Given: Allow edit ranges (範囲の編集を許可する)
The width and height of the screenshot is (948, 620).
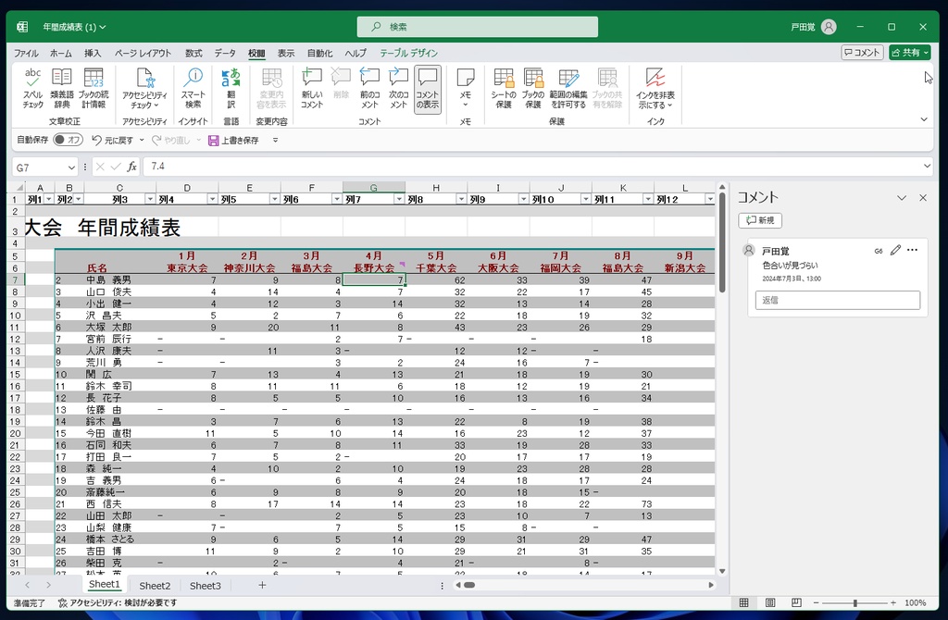Looking at the screenshot, I should [568, 88].
